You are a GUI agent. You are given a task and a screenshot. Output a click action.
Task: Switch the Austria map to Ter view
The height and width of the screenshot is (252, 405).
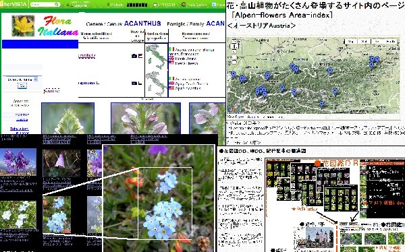[x=377, y=42]
